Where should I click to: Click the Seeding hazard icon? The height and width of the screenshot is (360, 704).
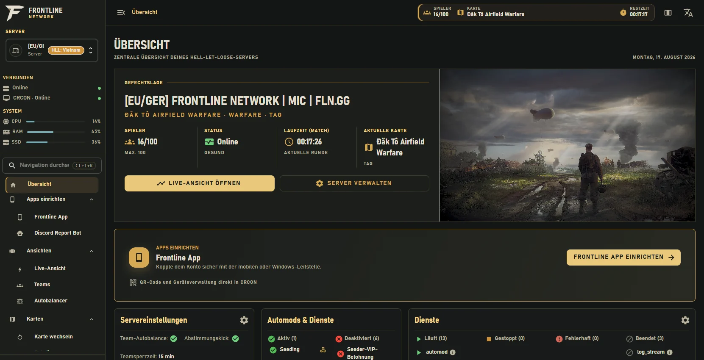(323, 350)
